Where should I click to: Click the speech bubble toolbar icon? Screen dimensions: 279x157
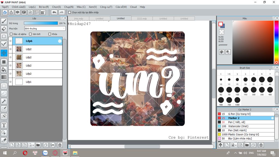(x=18, y=12)
